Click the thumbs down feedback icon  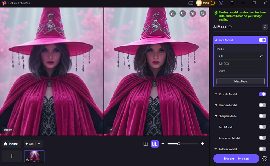[x=182, y=13]
